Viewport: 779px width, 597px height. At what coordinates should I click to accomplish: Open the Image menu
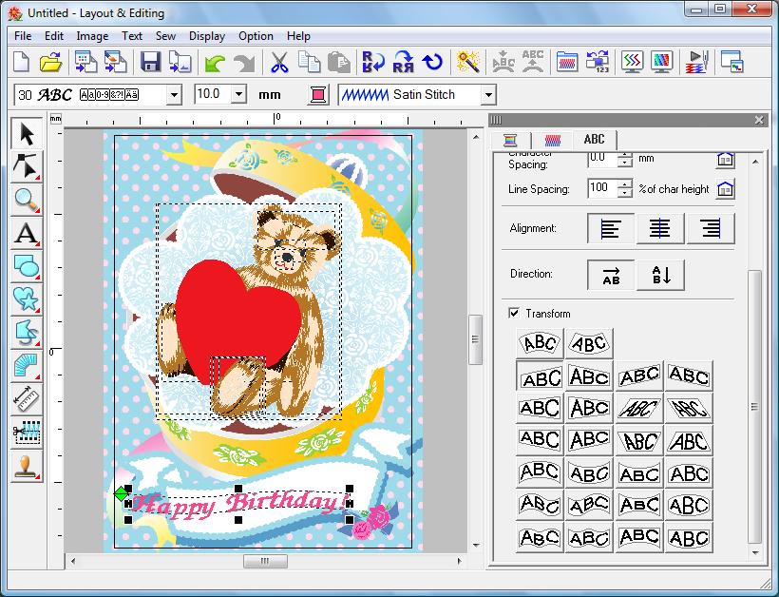coord(92,36)
